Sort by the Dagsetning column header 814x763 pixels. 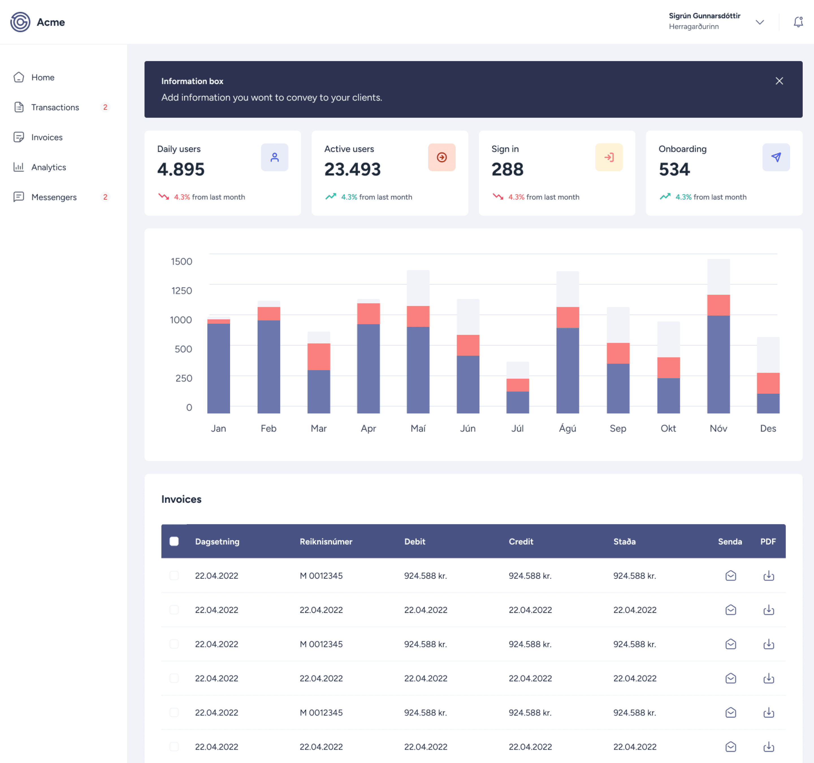pyautogui.click(x=217, y=541)
